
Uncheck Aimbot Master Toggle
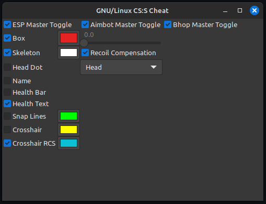tap(85, 24)
